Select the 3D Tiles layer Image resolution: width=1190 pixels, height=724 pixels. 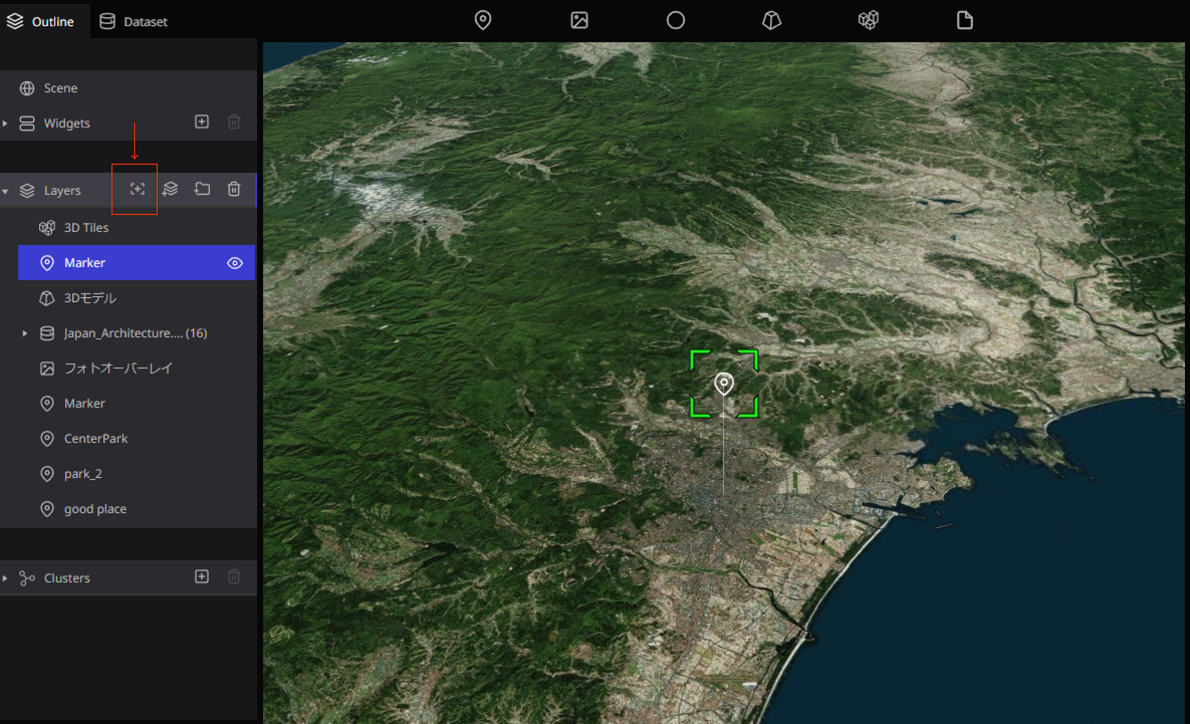[137, 227]
